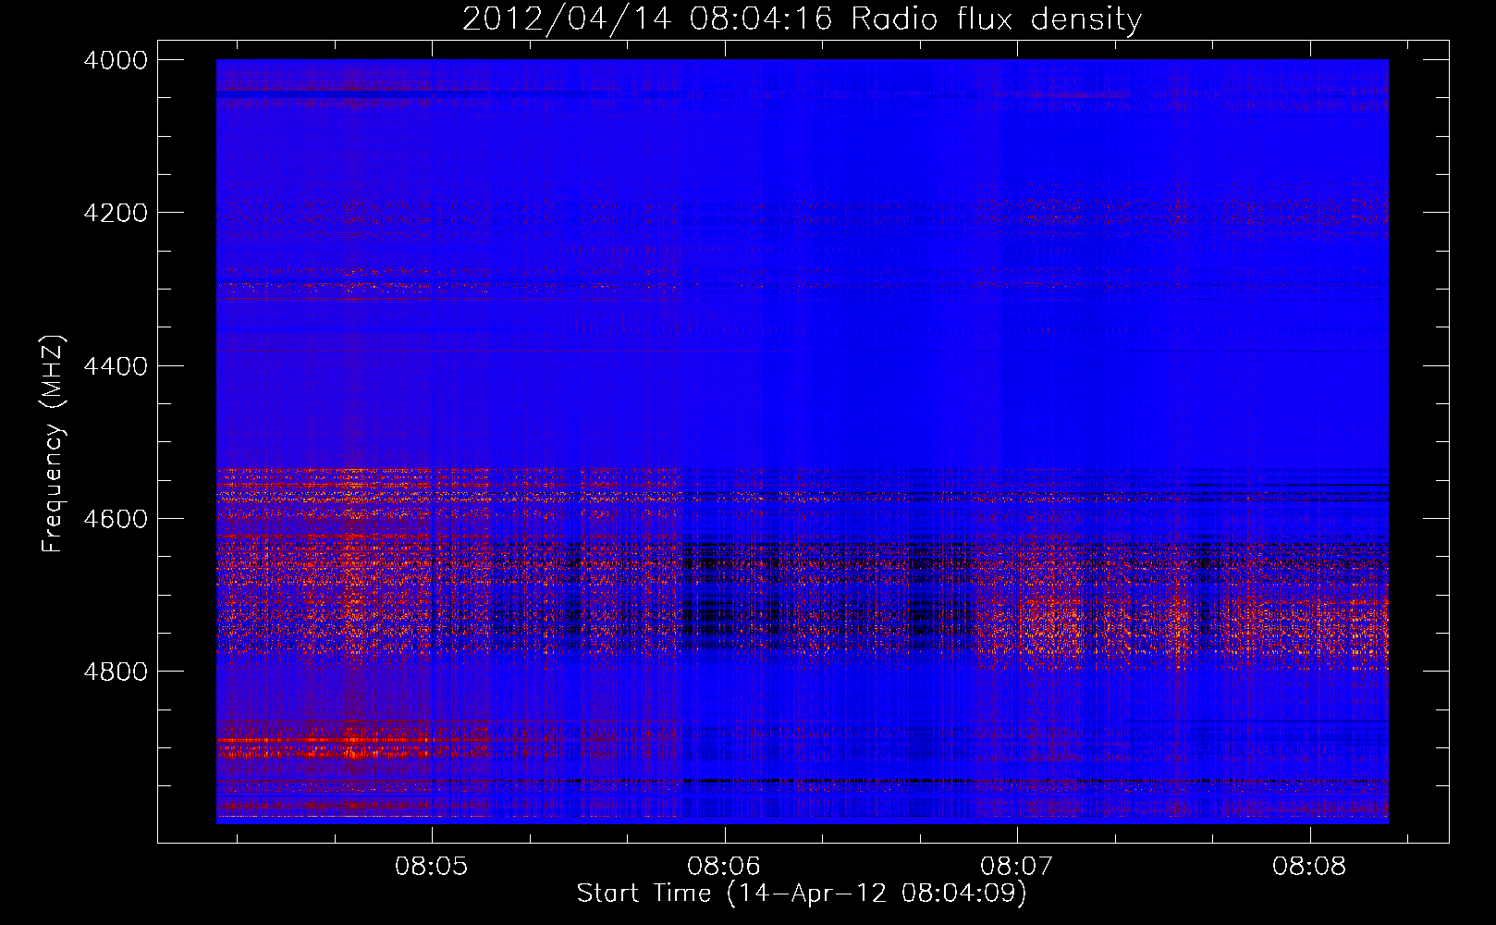Click the 08:08 time tick label
The width and height of the screenshot is (1496, 925).
[x=1309, y=867]
